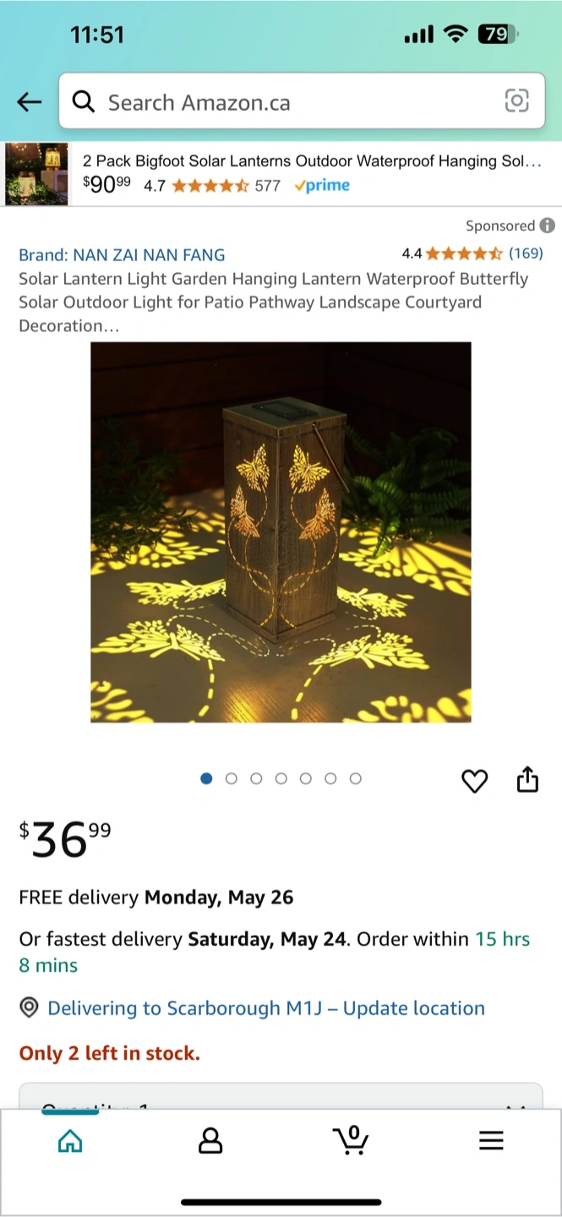Open the camera lens search icon
Viewport: 562px width, 1217px height.
[516, 101]
